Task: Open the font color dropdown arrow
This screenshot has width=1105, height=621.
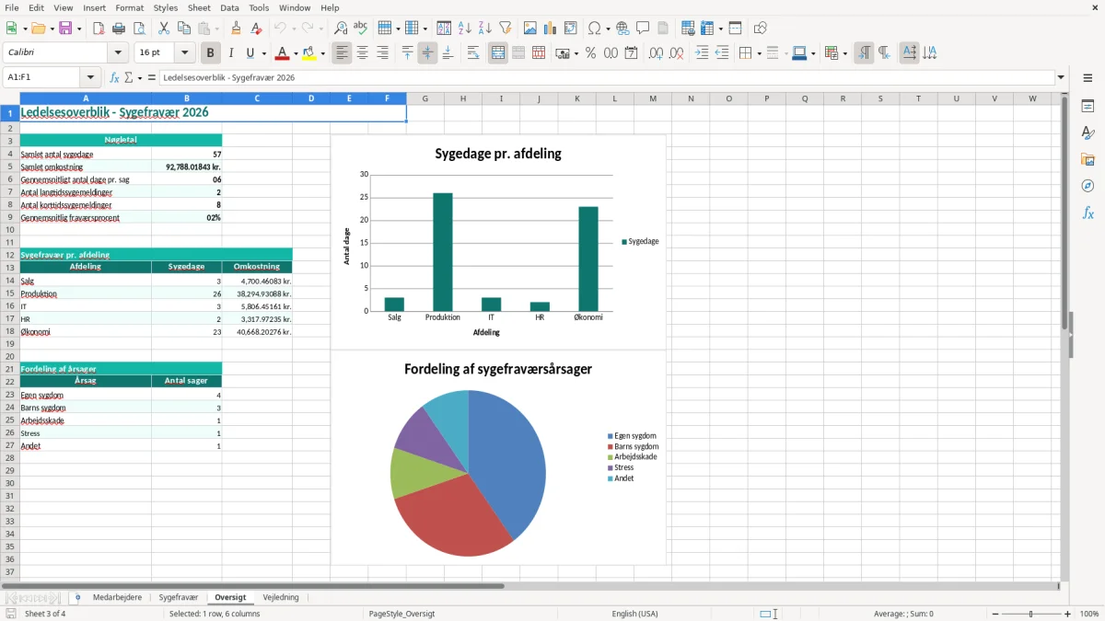Action: pos(297,53)
